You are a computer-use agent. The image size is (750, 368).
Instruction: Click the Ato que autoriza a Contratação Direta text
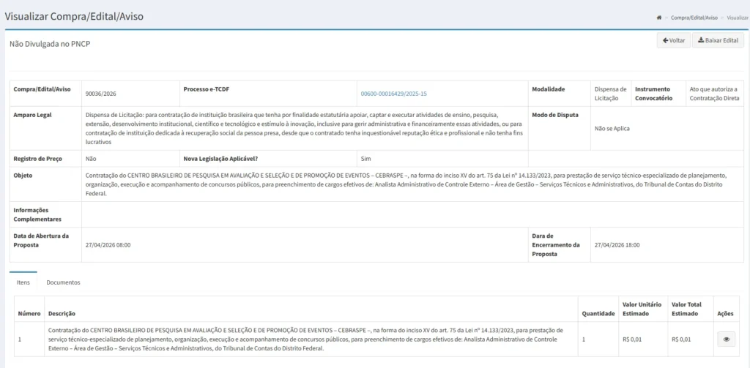coord(715,94)
